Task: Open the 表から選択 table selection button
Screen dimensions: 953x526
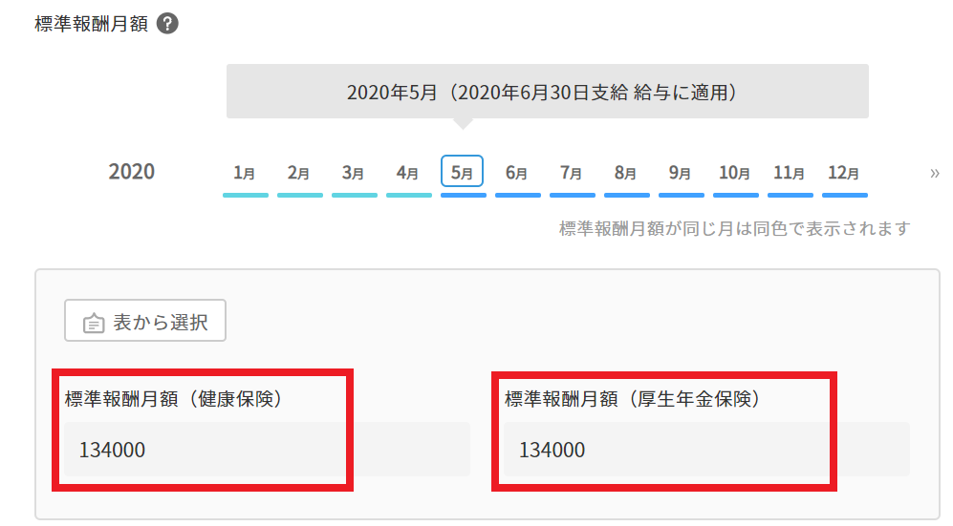Action: (145, 323)
